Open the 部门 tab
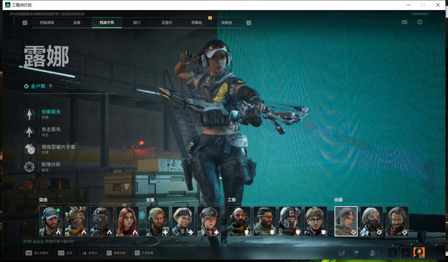 137,23
